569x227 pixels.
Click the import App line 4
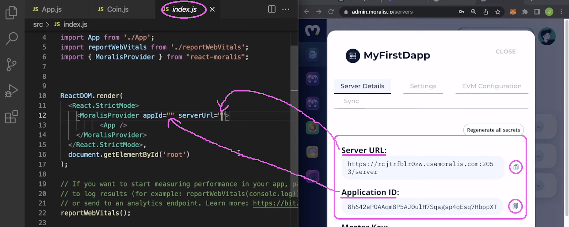[107, 38]
